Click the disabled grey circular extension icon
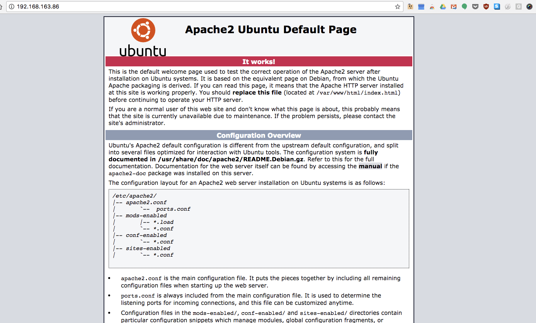Screen dimensions: 536x323 508,7
